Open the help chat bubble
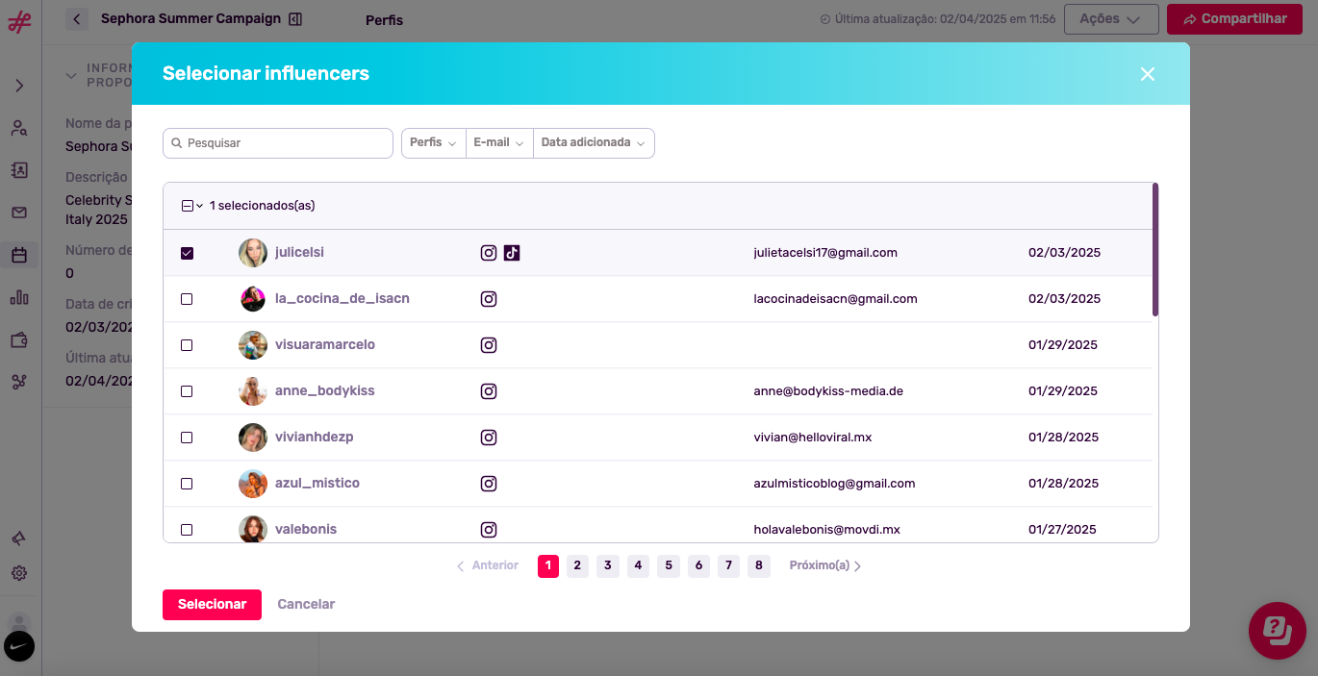1318x676 pixels. click(1277, 631)
